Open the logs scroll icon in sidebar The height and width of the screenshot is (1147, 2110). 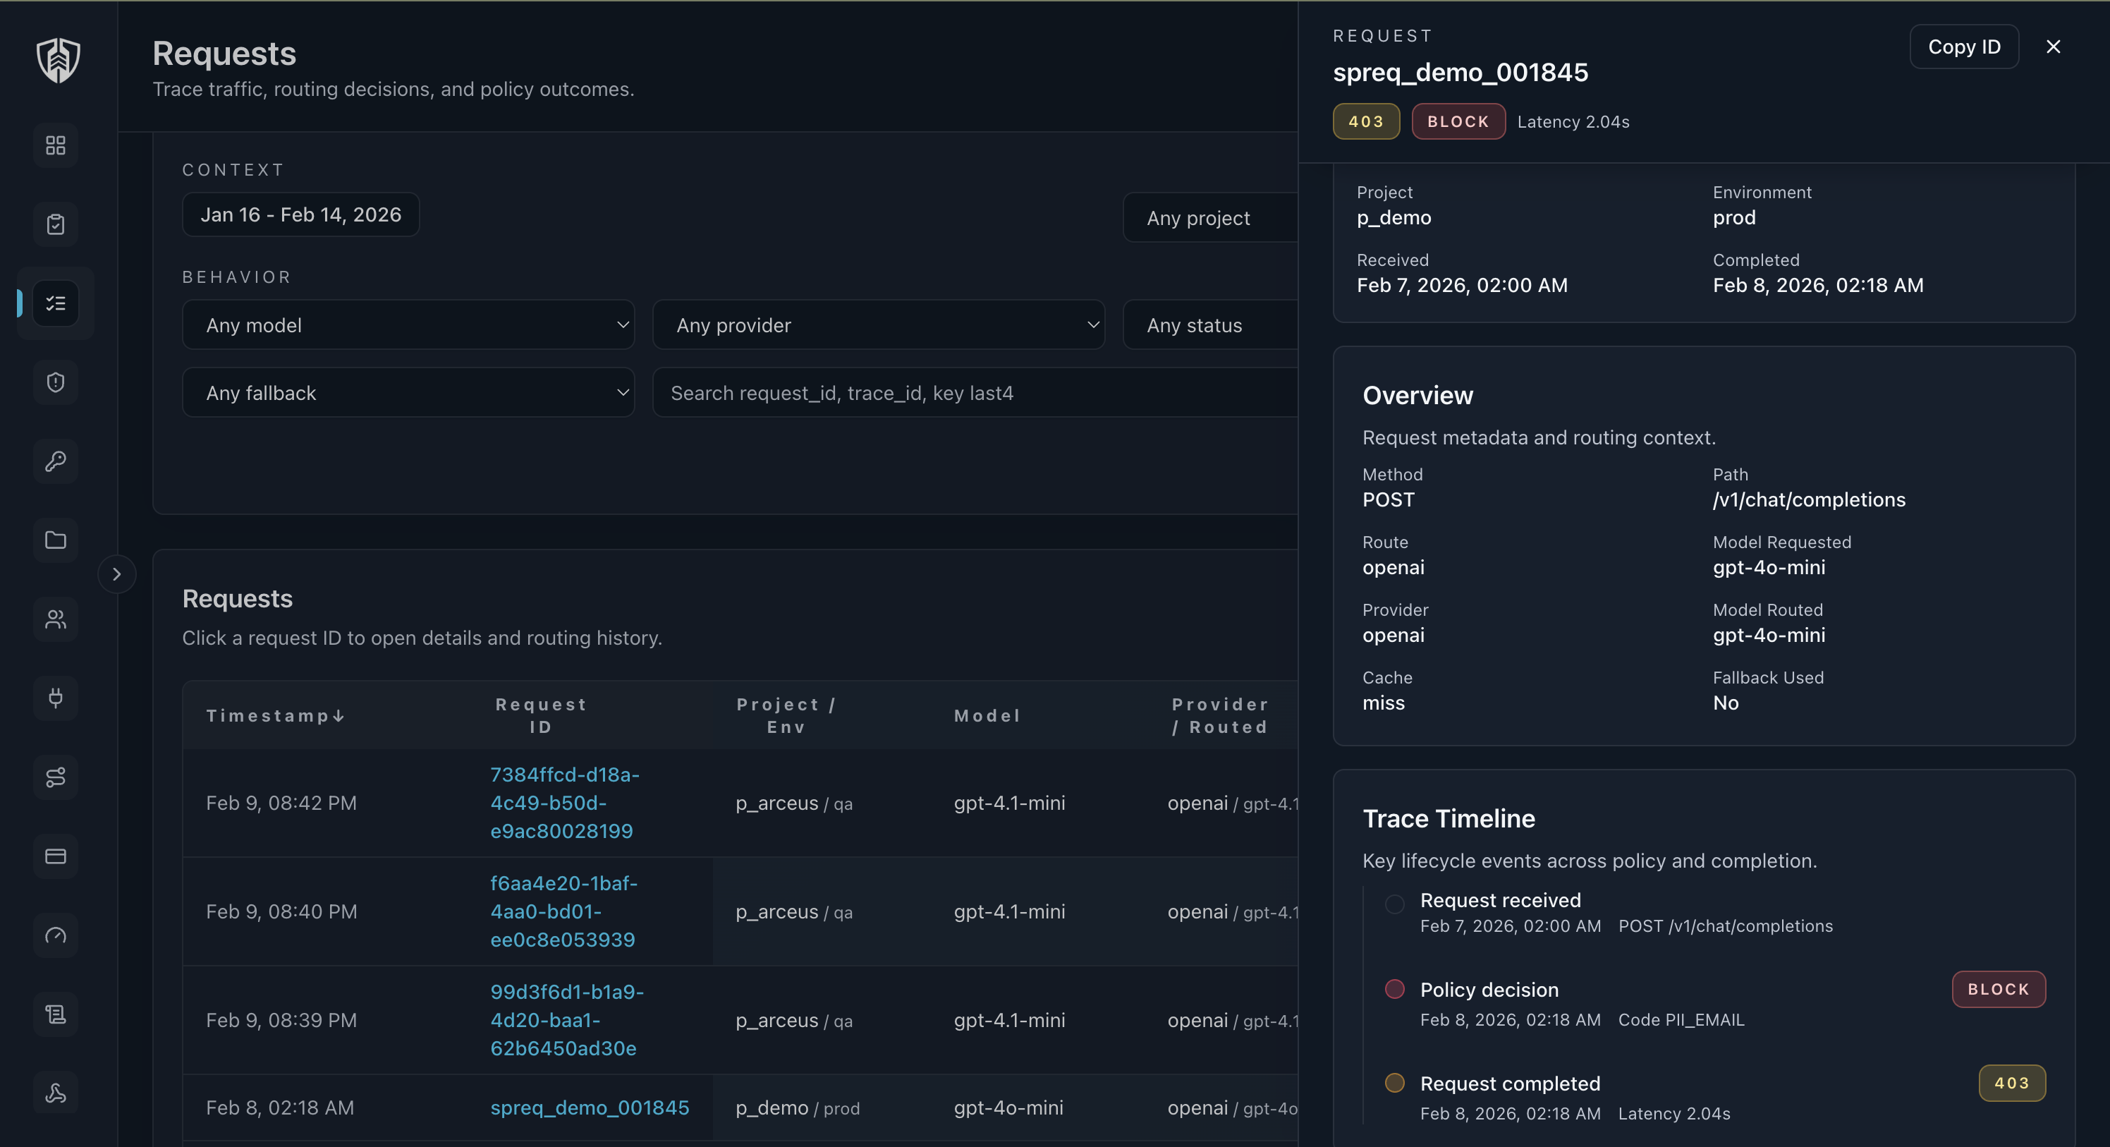point(55,1014)
